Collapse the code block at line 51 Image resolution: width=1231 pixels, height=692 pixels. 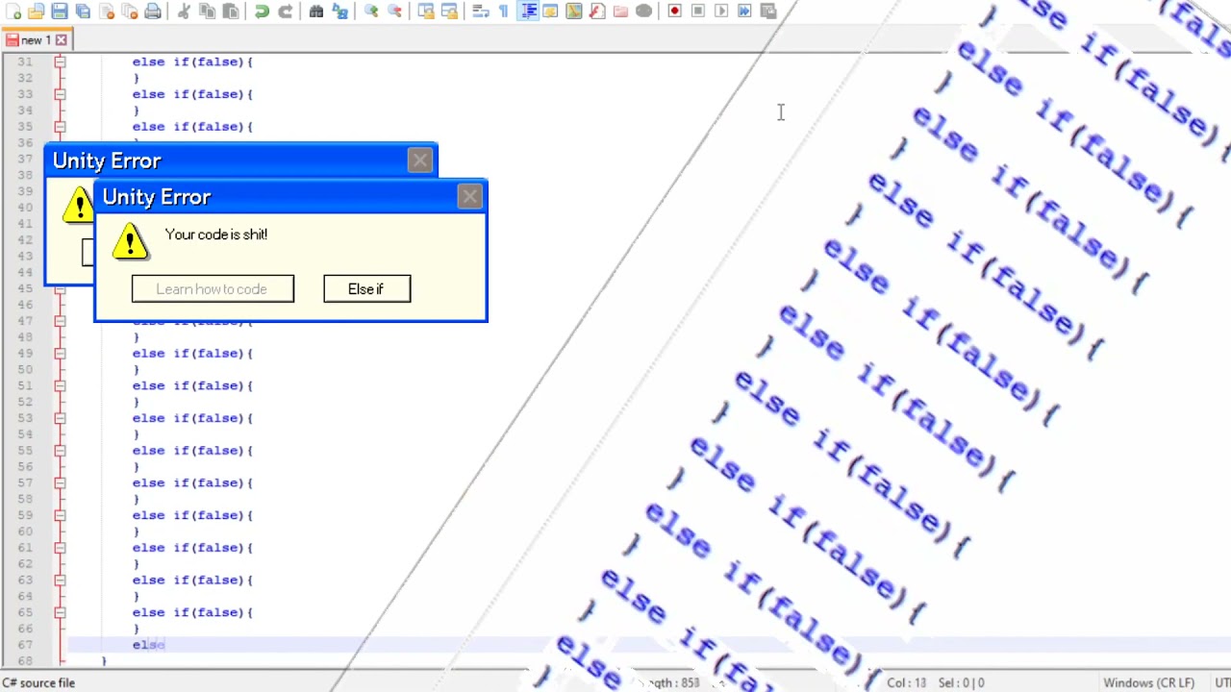coord(60,385)
